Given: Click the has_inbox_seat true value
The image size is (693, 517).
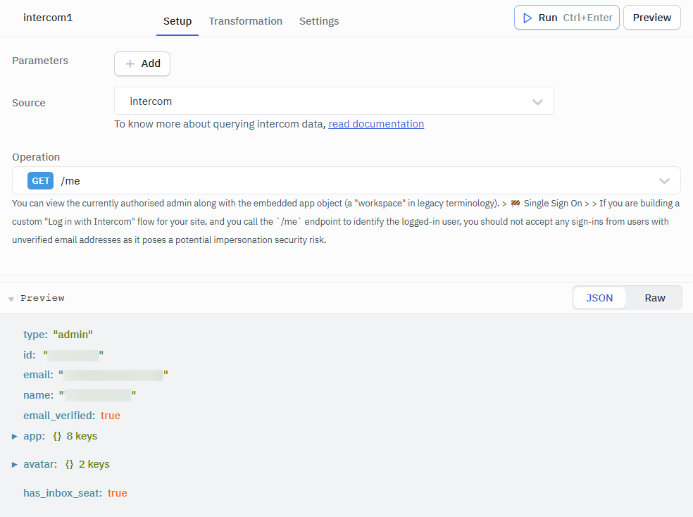Looking at the screenshot, I should (117, 493).
